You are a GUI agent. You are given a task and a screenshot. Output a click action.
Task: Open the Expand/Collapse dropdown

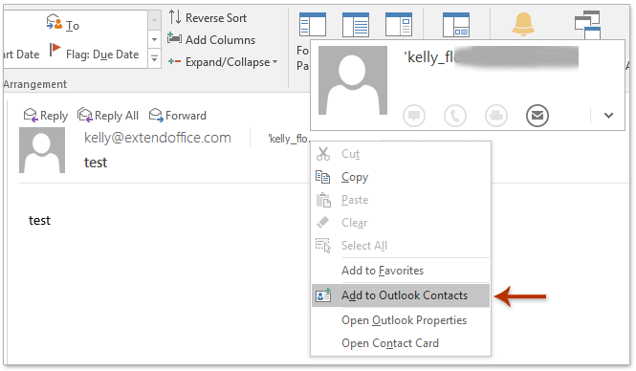click(x=223, y=62)
